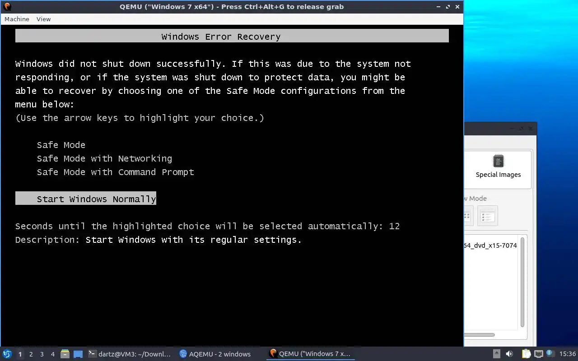The height and width of the screenshot is (361, 578).
Task: Select the dvd_x15-7074 file entry
Action: point(490,245)
